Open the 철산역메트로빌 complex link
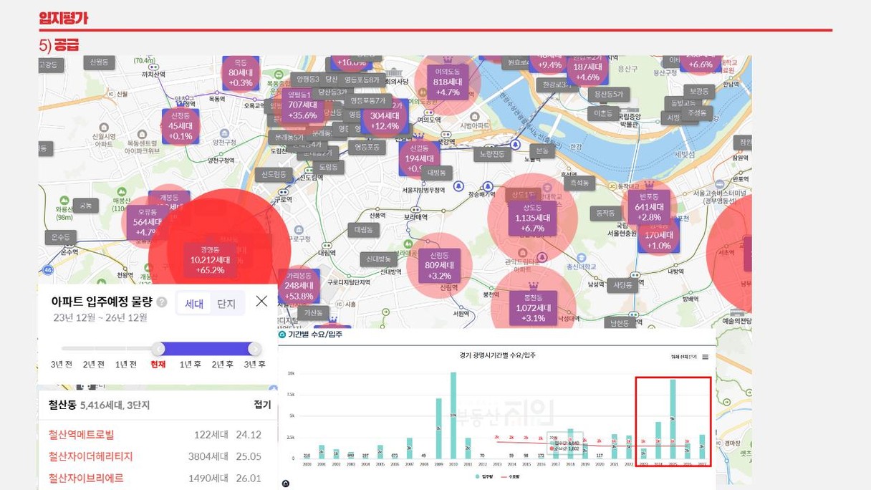871x490 pixels. coord(81,435)
